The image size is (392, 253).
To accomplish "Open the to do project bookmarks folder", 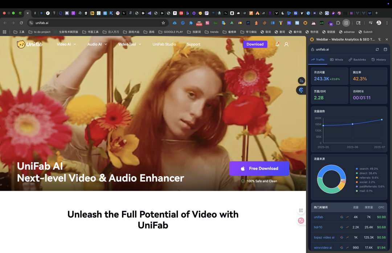I will [x=40, y=32].
